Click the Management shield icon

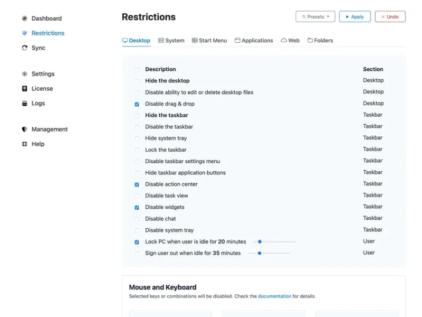coord(24,129)
